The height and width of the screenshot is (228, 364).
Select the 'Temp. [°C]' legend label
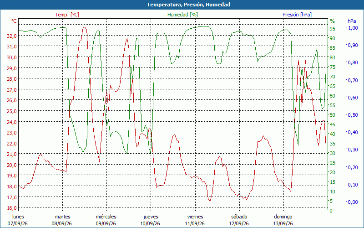tap(67, 15)
